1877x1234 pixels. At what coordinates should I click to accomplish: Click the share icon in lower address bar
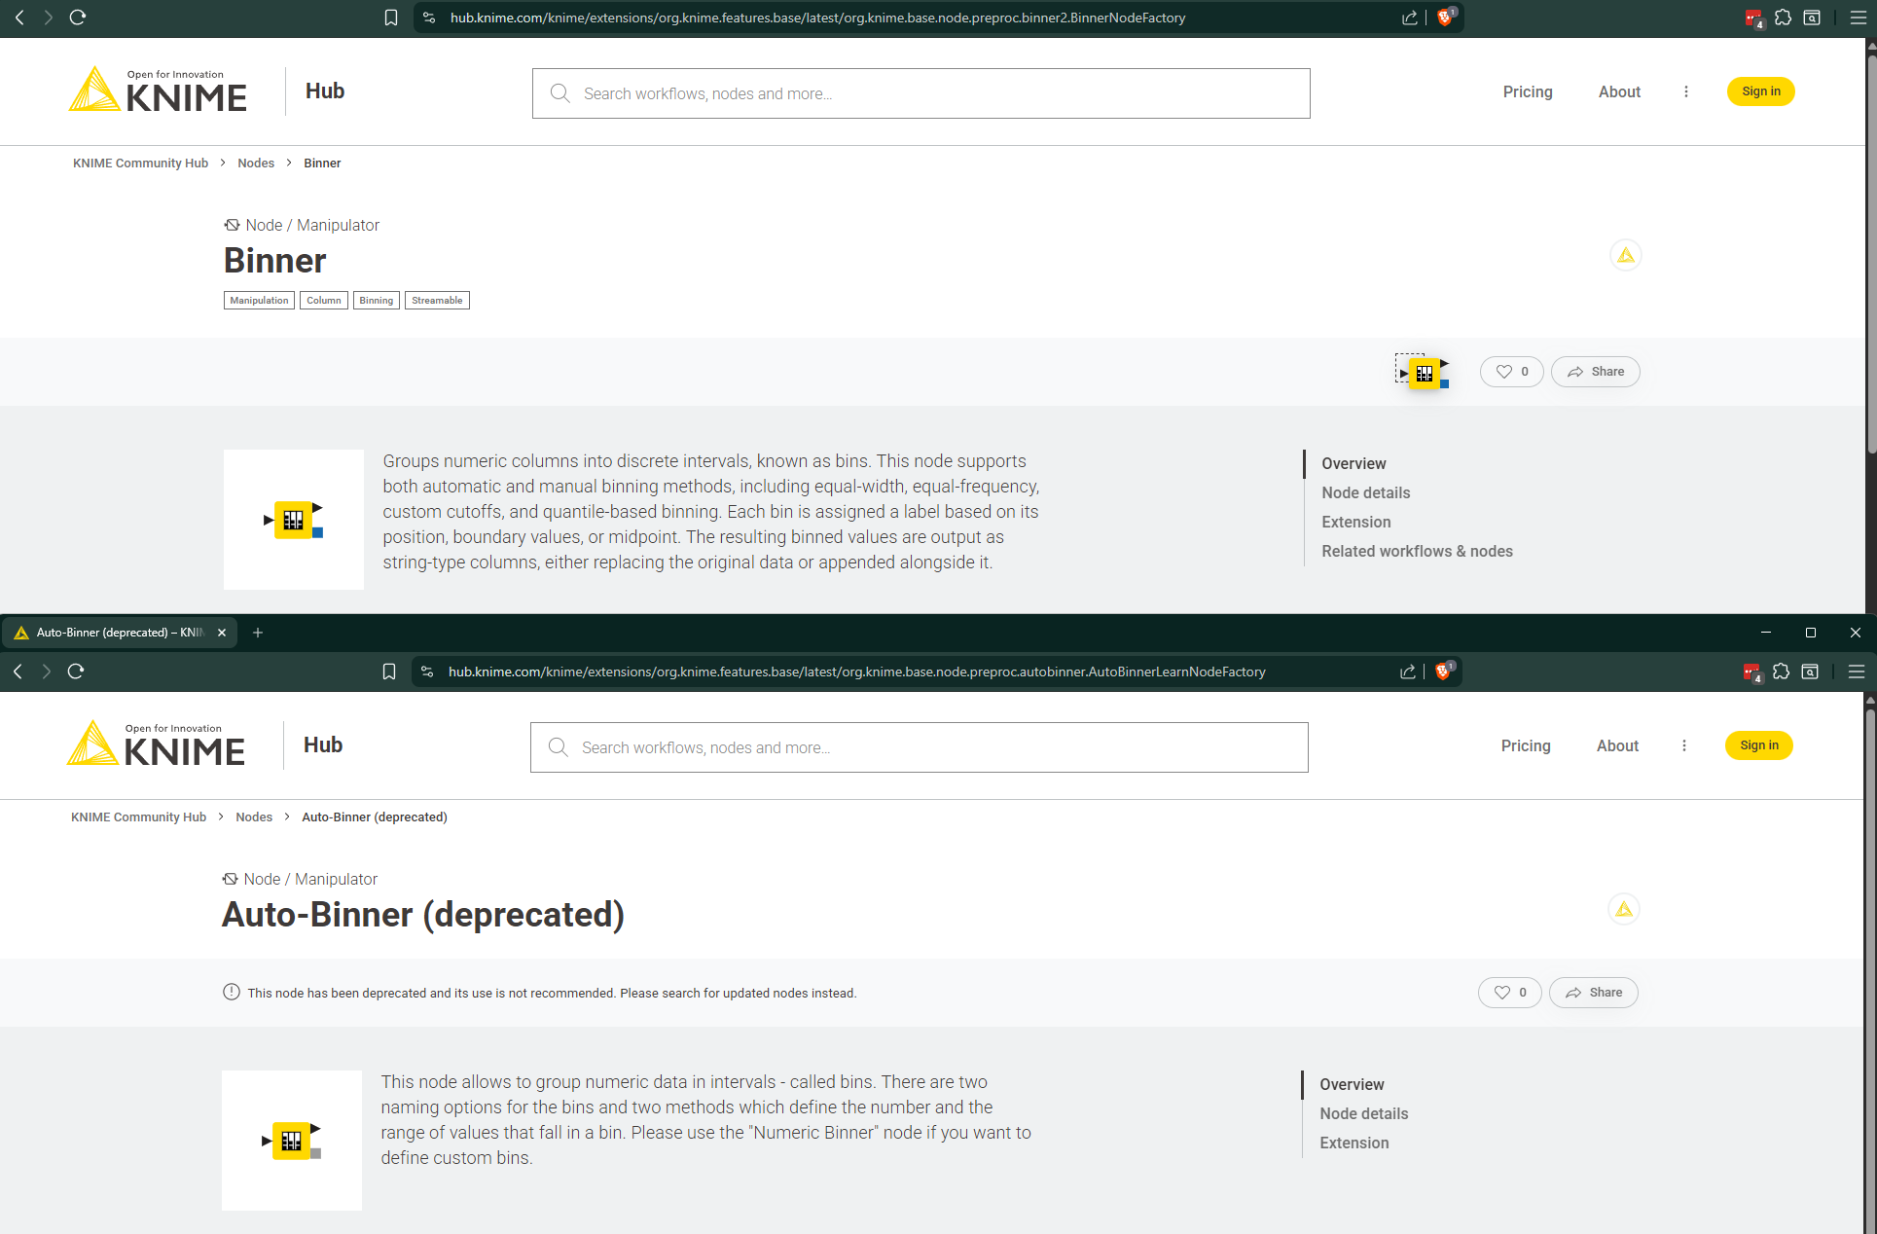(x=1407, y=671)
